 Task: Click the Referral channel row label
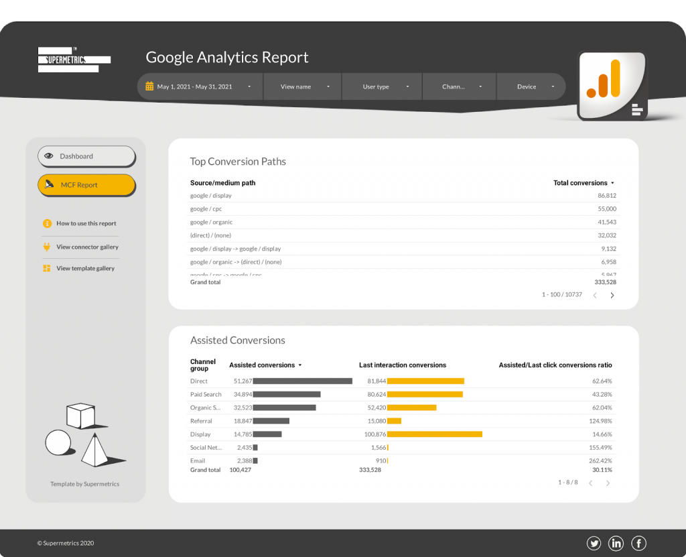tap(201, 421)
